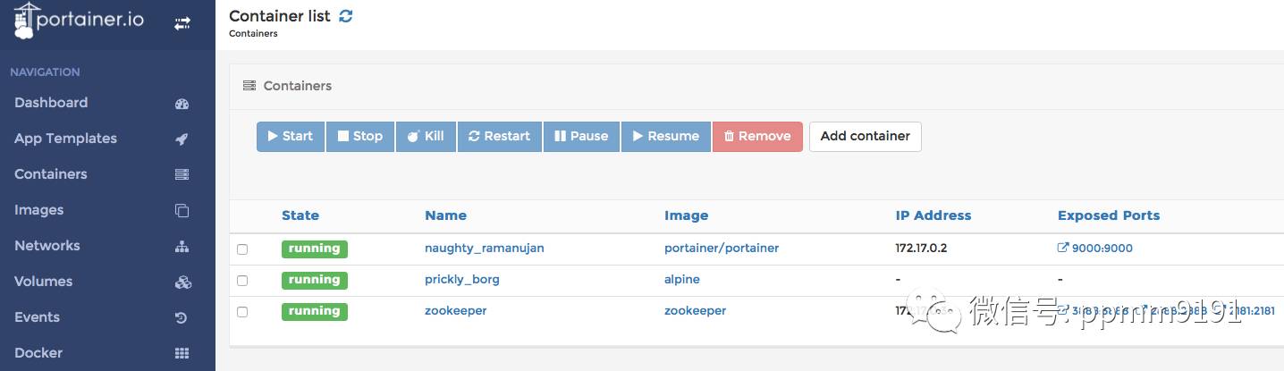Screen dimensions: 1284x371
Task: Check the naughty_ramanujan container checkbox
Action: pos(242,249)
